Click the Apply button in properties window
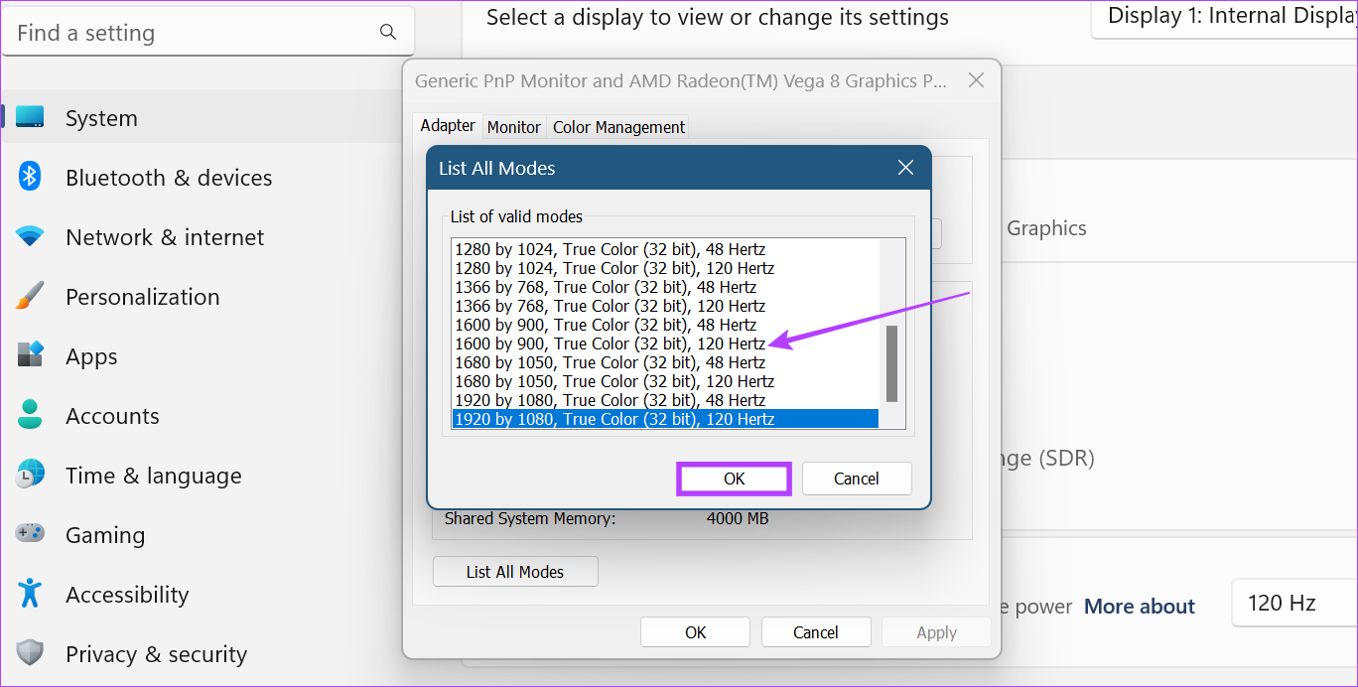Viewport: 1358px width, 687px height. click(x=936, y=632)
